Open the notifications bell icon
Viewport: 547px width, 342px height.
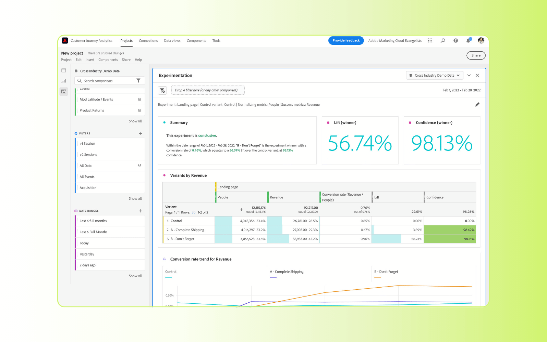point(468,40)
